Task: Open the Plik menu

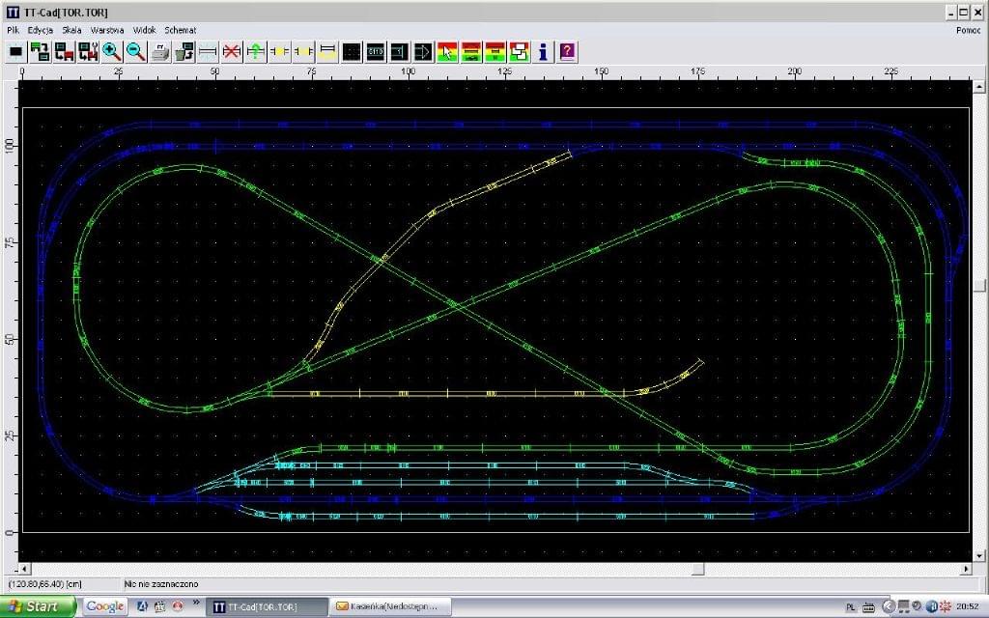Action: (13, 30)
